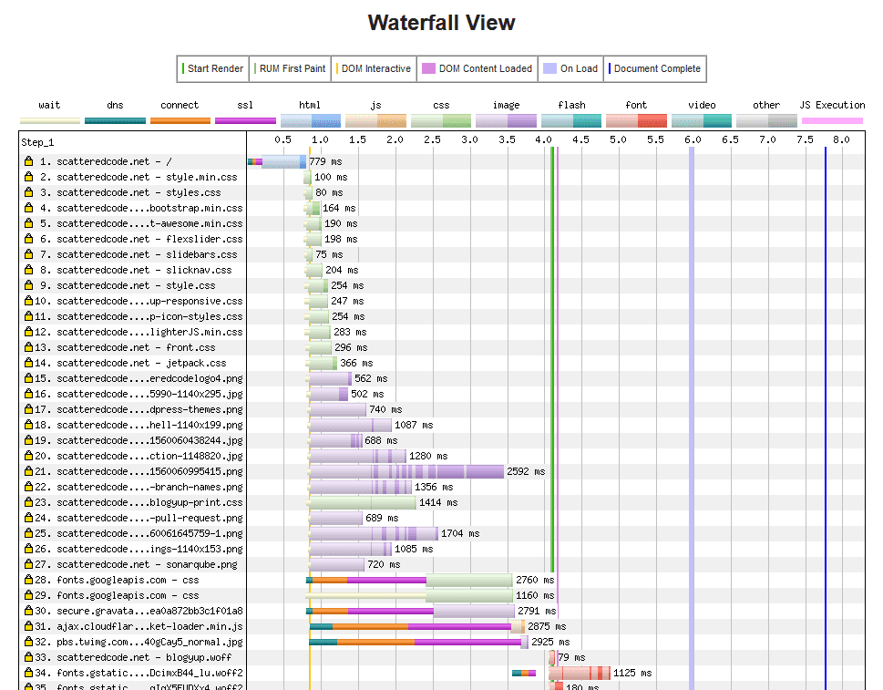Click the padlock icon beside request 1

pos(27,161)
